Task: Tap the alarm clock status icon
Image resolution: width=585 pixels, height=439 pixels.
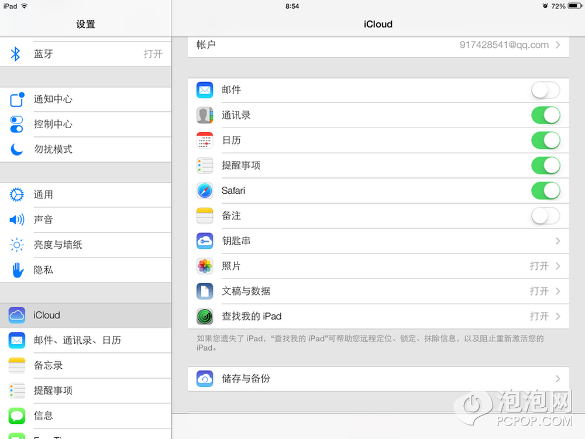Action: (x=545, y=6)
